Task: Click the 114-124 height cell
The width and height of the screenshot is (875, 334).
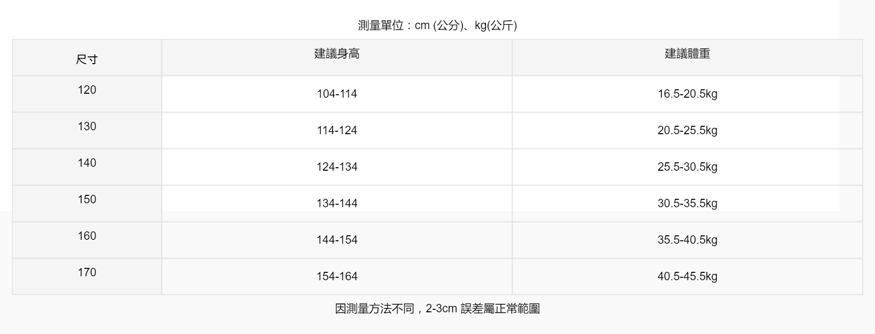Action: [337, 130]
